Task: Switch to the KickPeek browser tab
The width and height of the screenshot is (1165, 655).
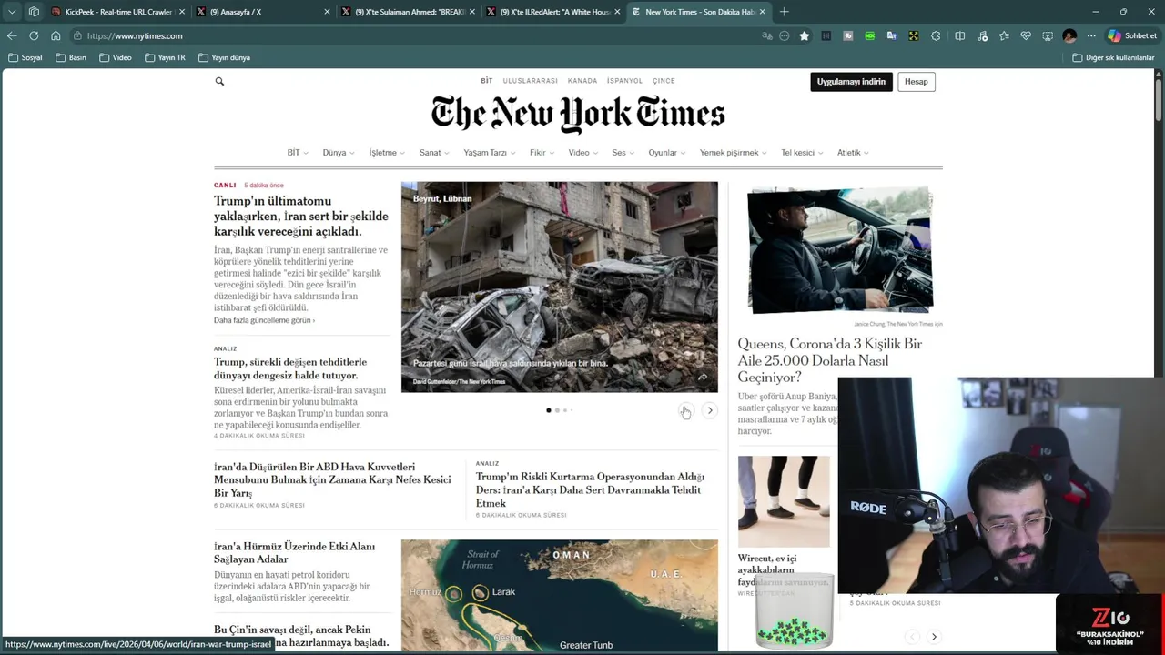Action: tap(117, 12)
